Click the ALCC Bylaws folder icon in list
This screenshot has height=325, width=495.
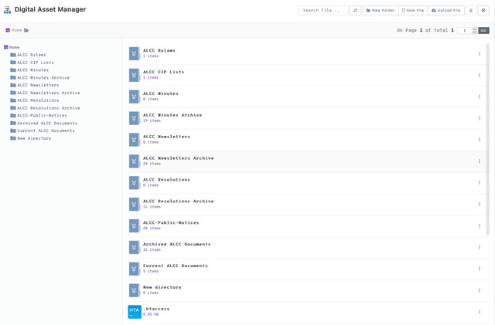(x=135, y=53)
